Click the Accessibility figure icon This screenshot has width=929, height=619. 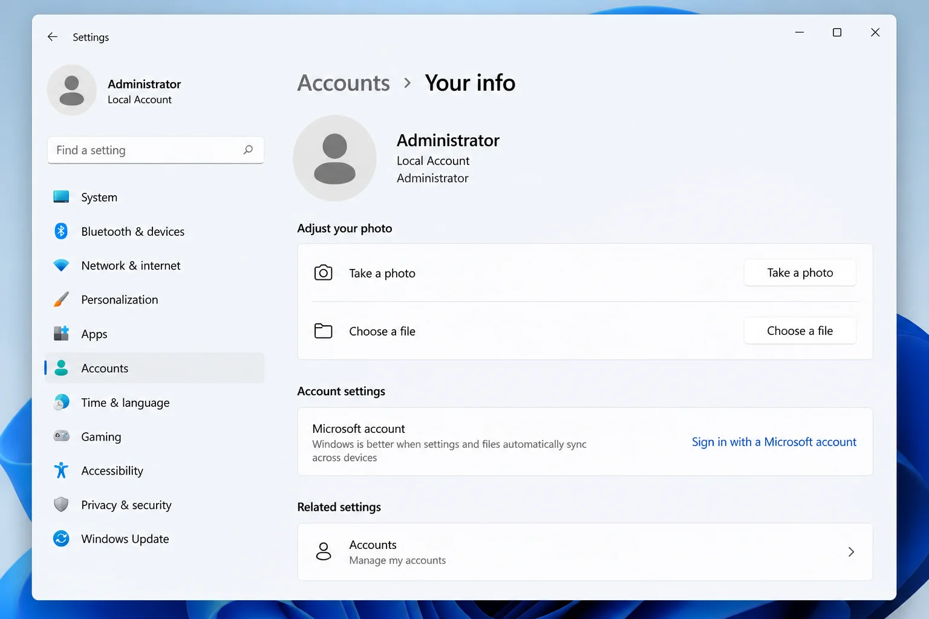pyautogui.click(x=61, y=470)
